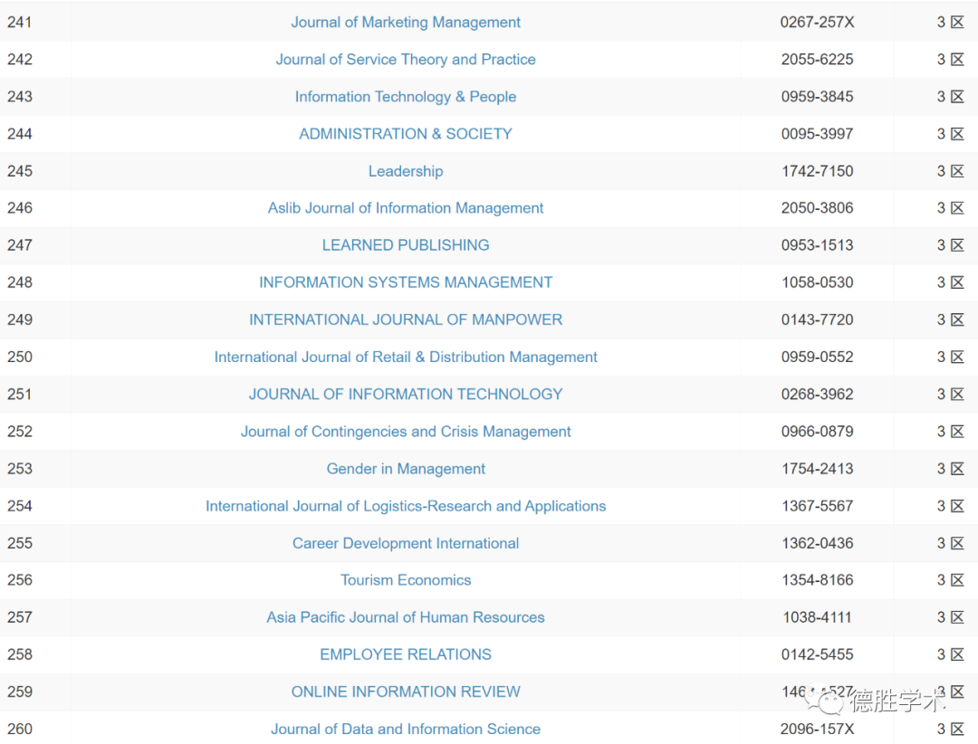The height and width of the screenshot is (744, 978).
Task: Open JOURNAL OF INFORMATION TECHNOLOGY link
Action: pyautogui.click(x=406, y=394)
